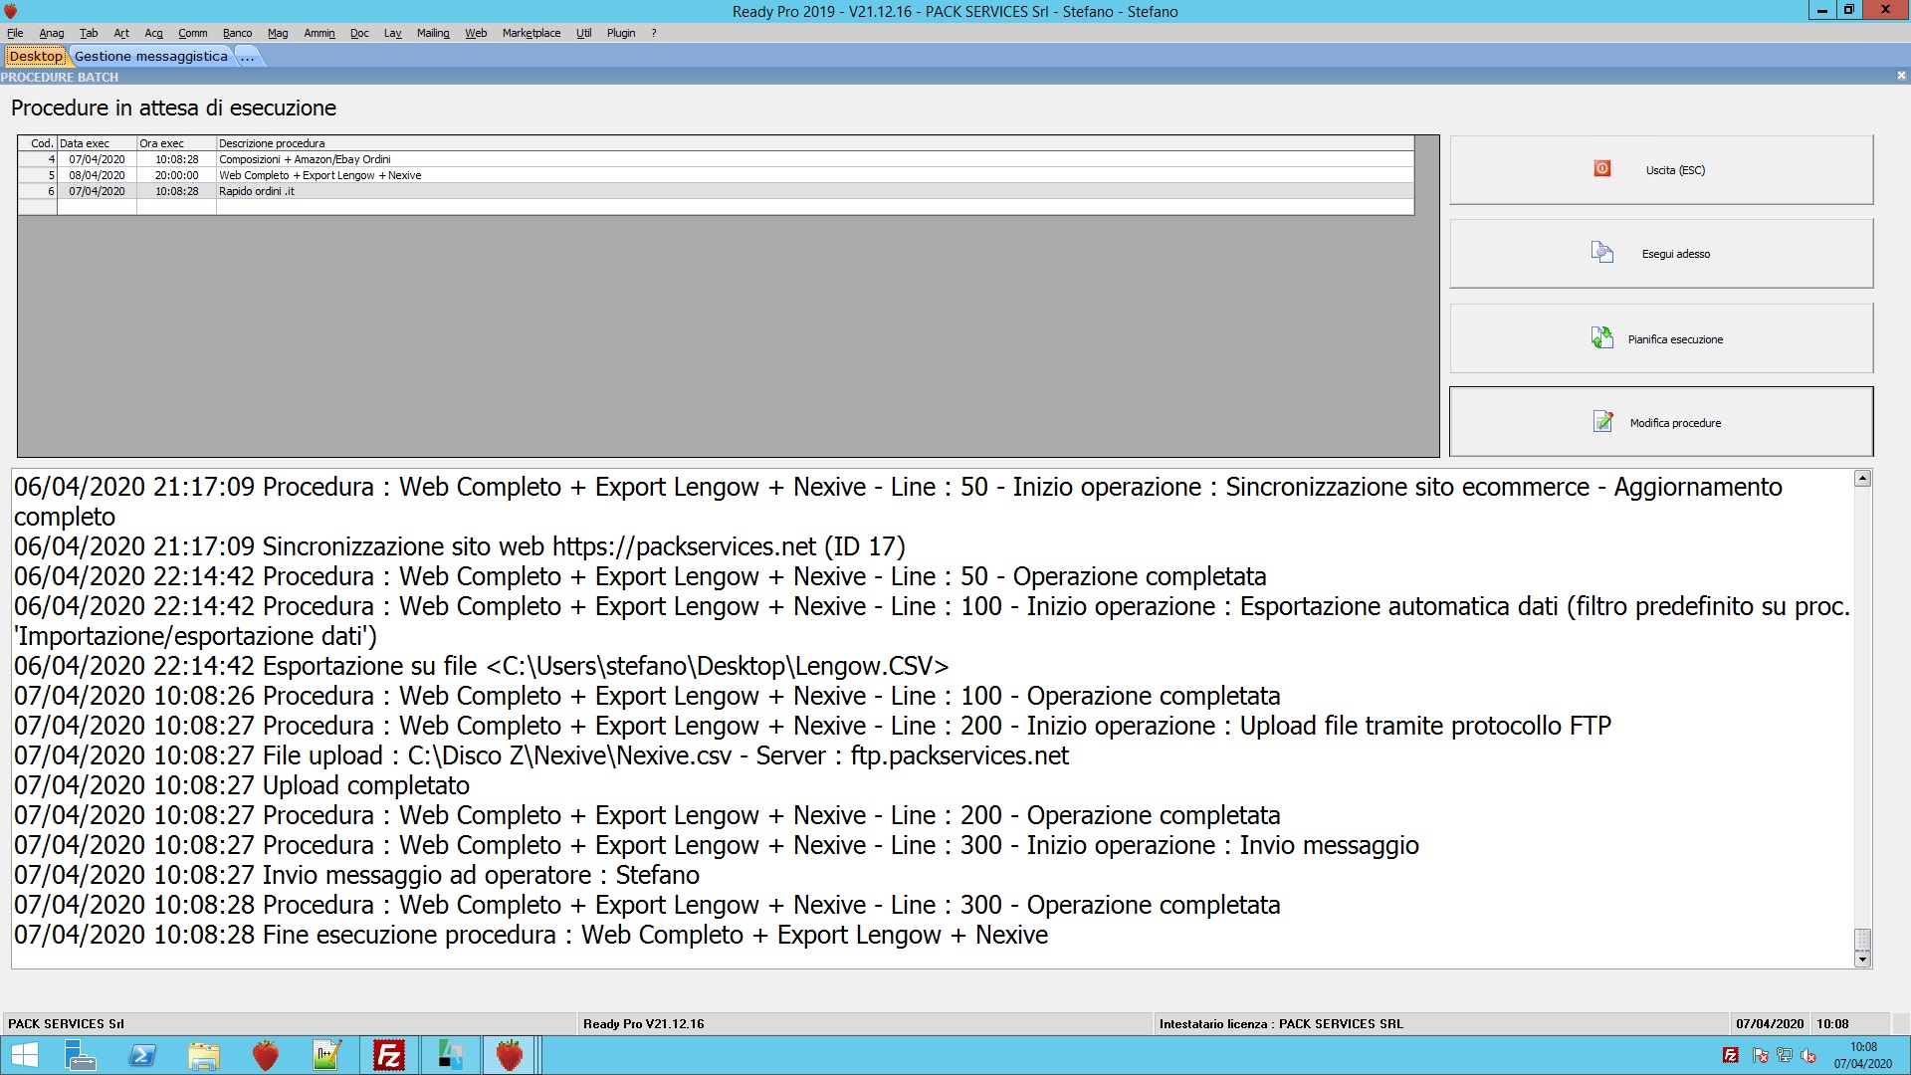Open the Action Center flag tray icon
This screenshot has height=1075, width=1911.
pos(1760,1055)
